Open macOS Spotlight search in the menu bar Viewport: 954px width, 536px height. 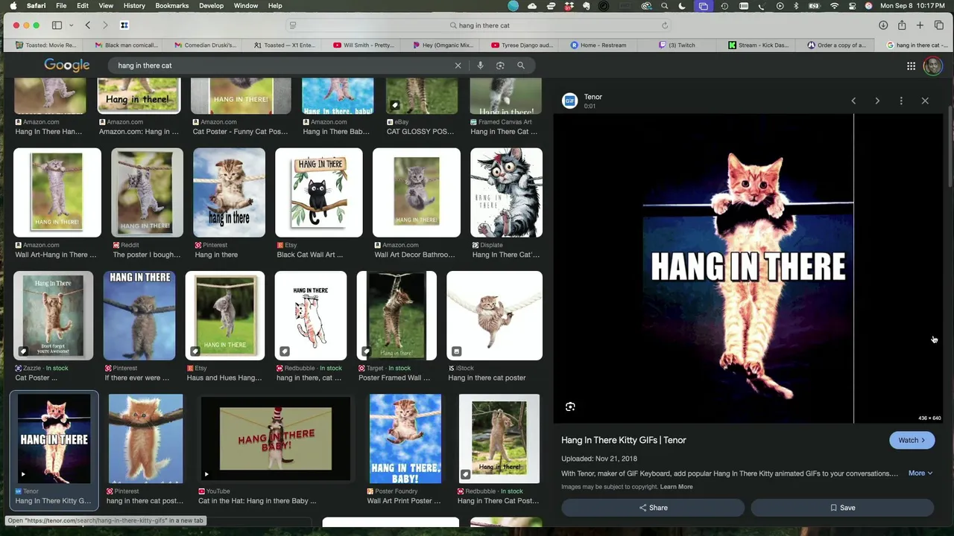[x=664, y=6]
